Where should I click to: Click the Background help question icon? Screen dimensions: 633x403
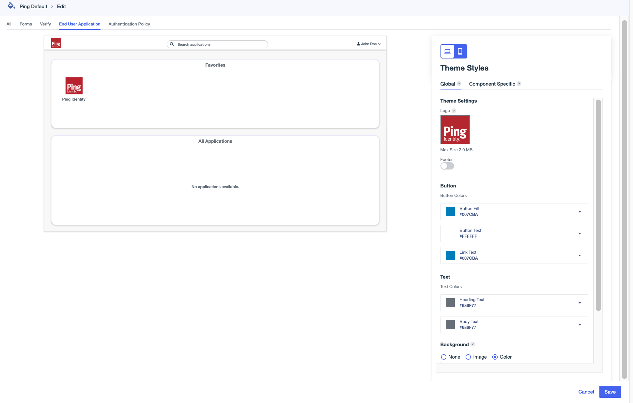coord(472,344)
